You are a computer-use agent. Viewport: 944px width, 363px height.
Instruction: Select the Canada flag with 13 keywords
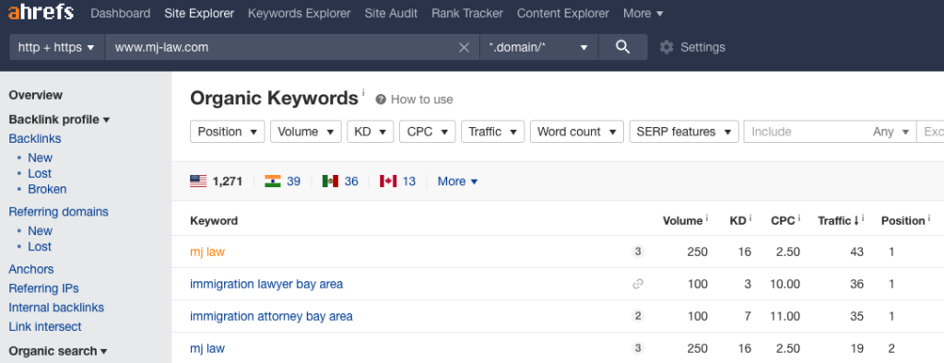pos(397,181)
